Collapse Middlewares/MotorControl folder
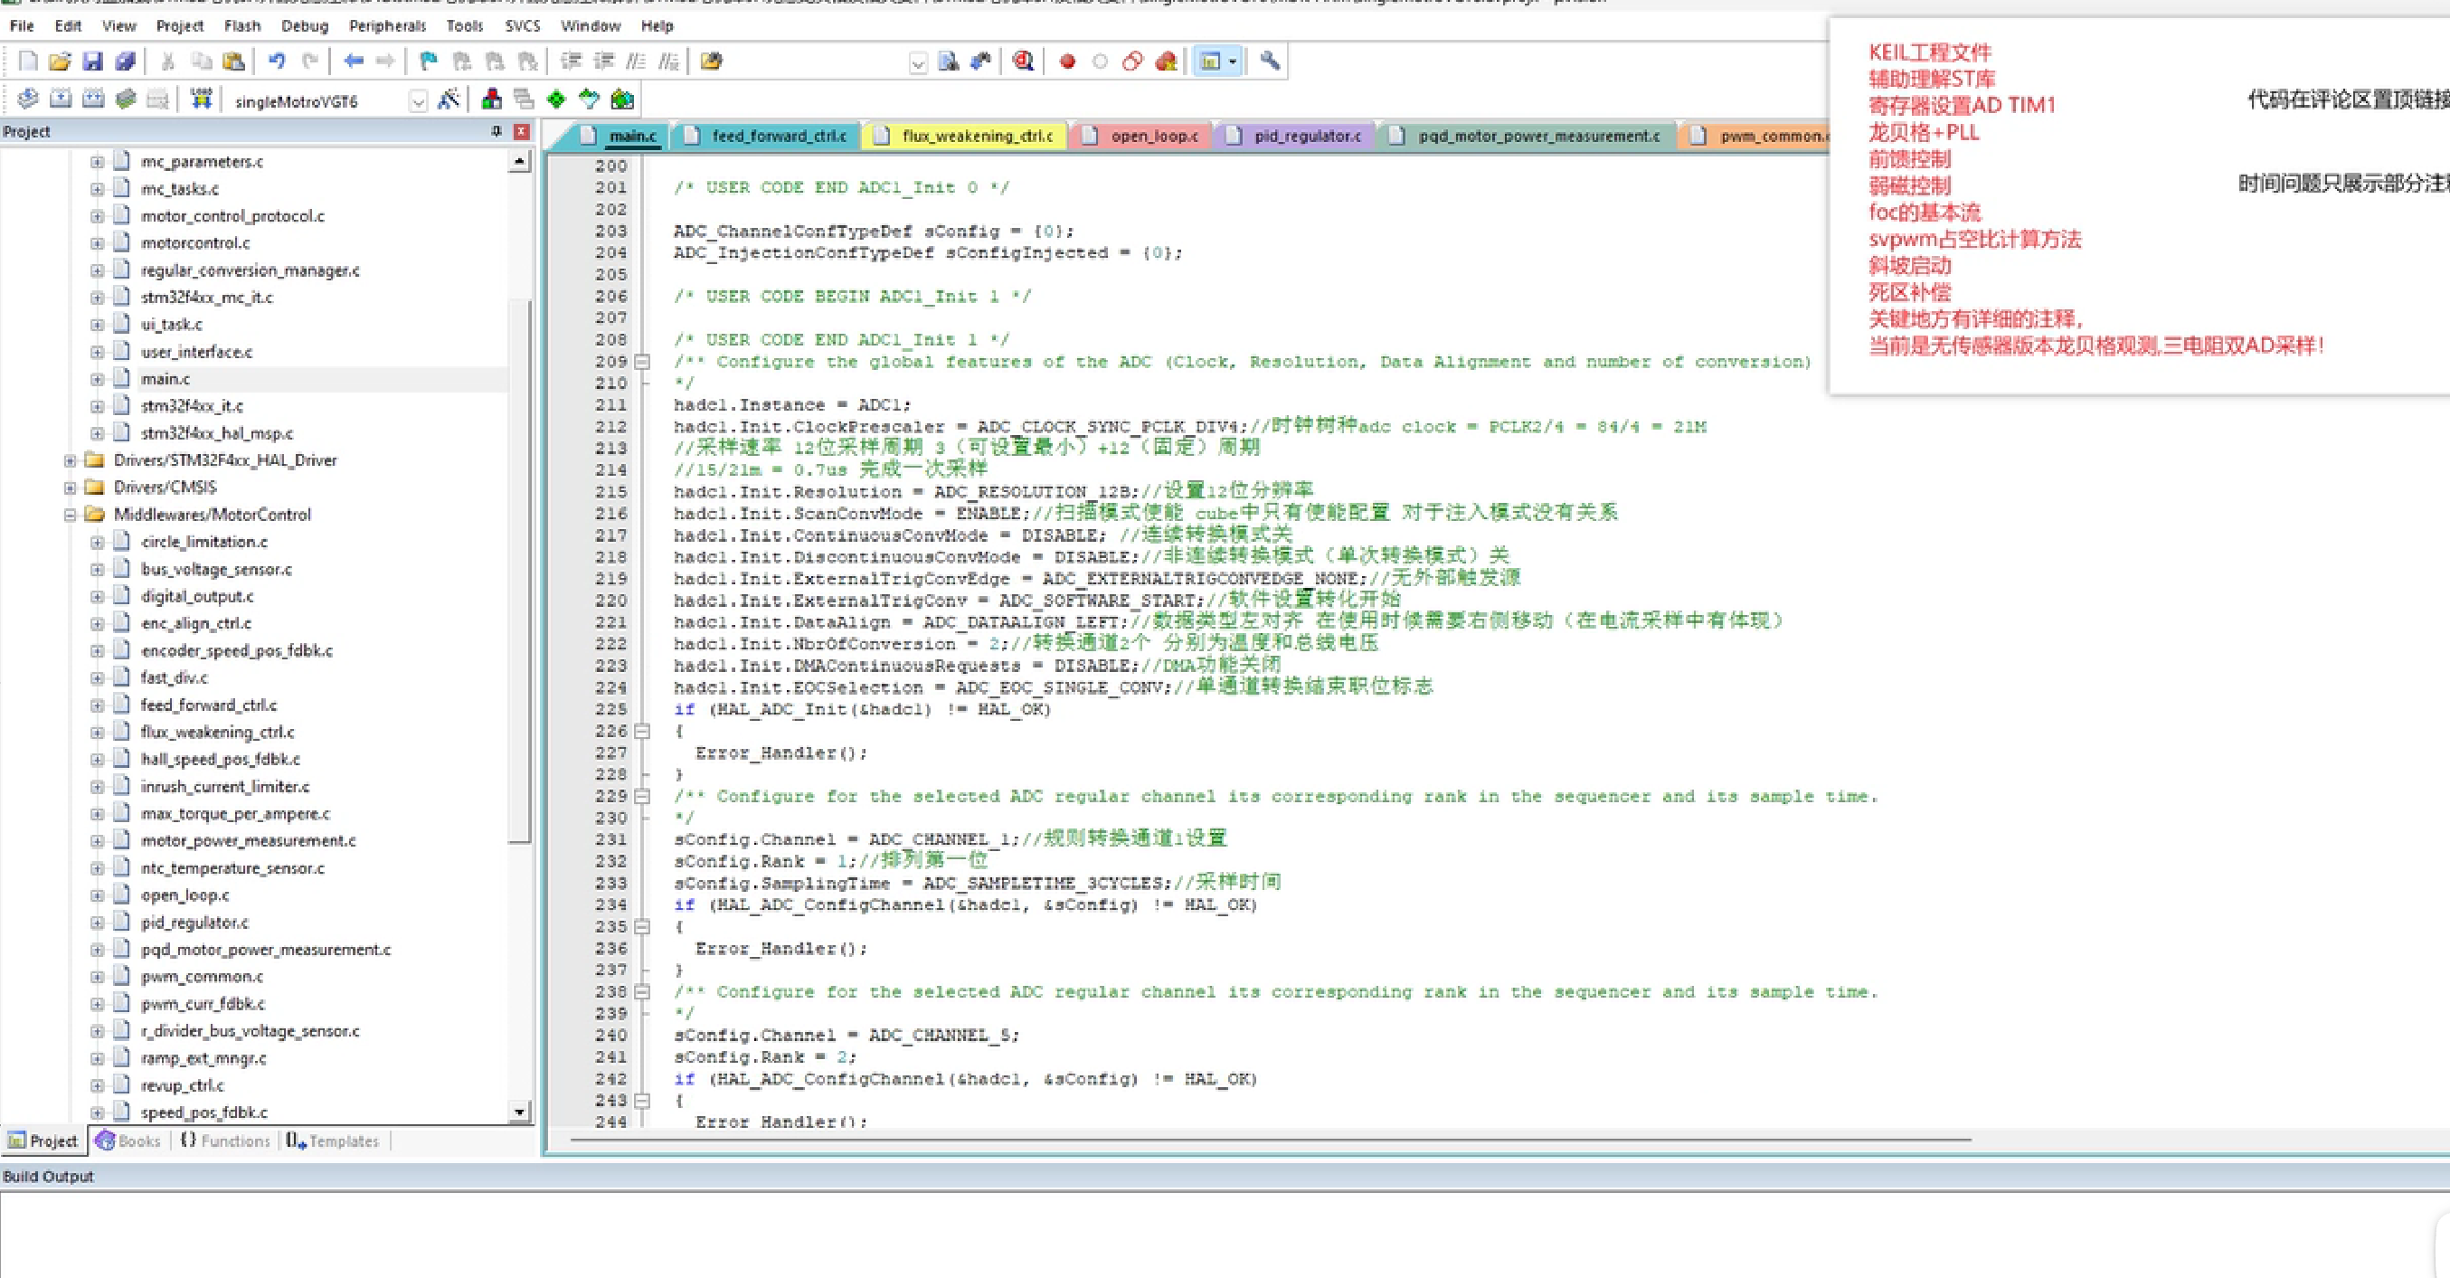 [x=71, y=515]
